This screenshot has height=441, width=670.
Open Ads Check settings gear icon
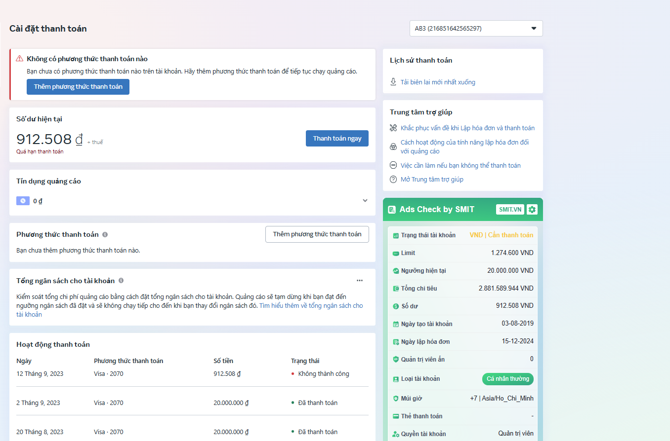(x=532, y=210)
